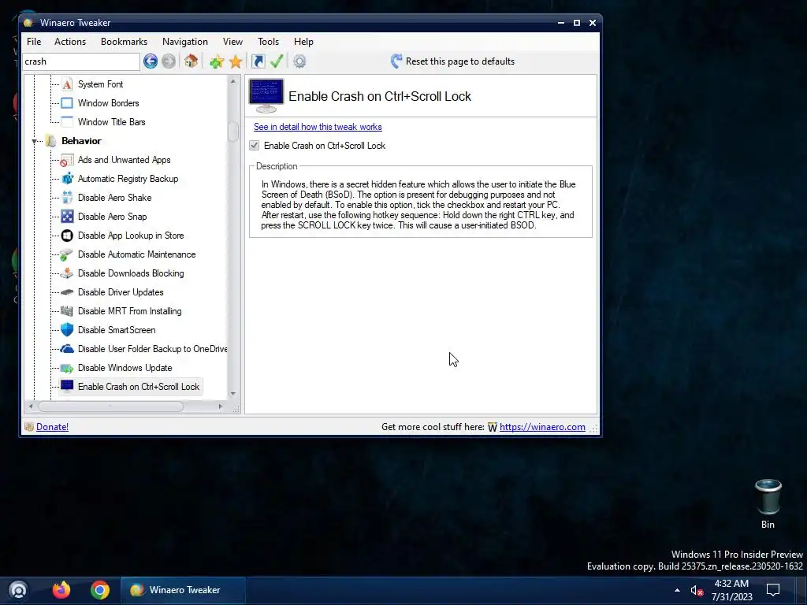
Task: Click the taskbar clock showing 4:32 AM
Action: (732, 590)
